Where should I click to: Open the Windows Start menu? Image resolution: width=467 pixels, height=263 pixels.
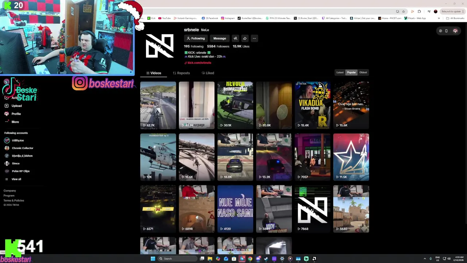(x=153, y=259)
